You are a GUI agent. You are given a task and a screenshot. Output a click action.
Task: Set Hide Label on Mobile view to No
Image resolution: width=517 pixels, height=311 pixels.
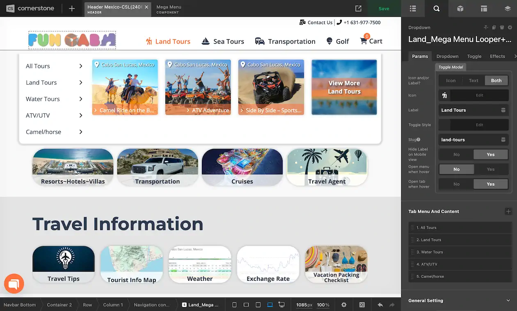coord(456,155)
